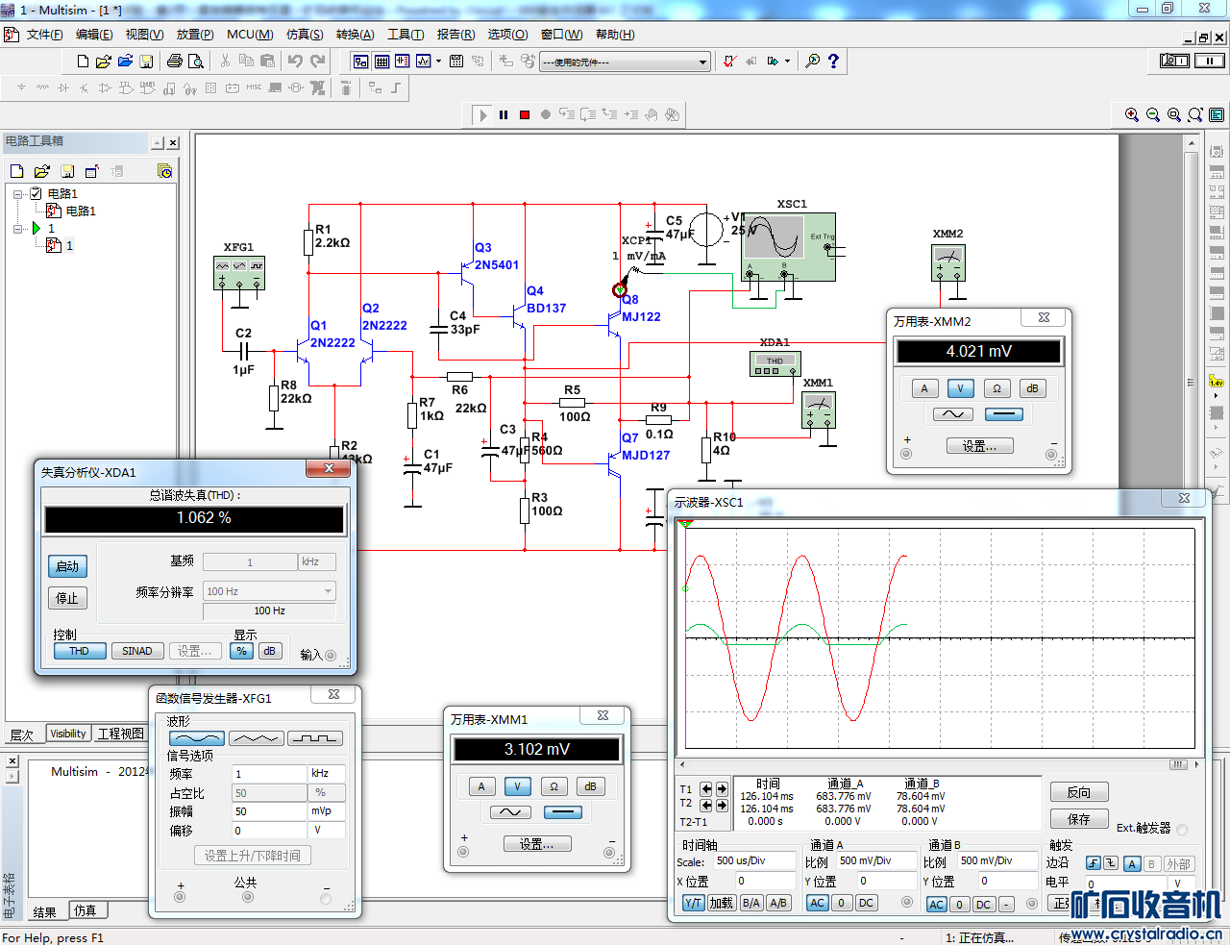This screenshot has width=1230, height=946.
Task: Pause the running simulation
Action: (504, 114)
